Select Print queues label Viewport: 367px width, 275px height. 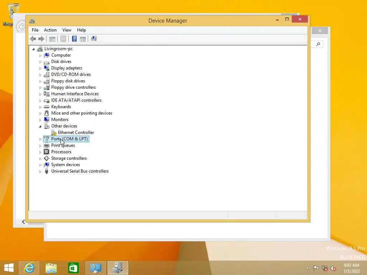[63, 145]
